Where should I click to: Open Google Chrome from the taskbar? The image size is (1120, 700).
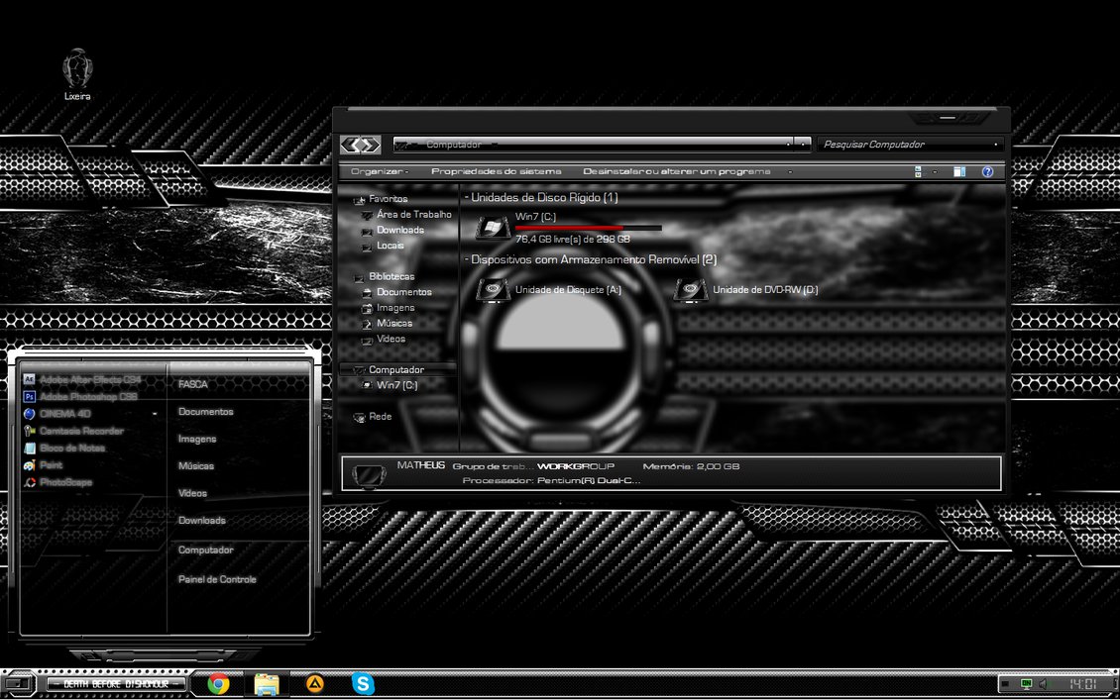tap(218, 683)
